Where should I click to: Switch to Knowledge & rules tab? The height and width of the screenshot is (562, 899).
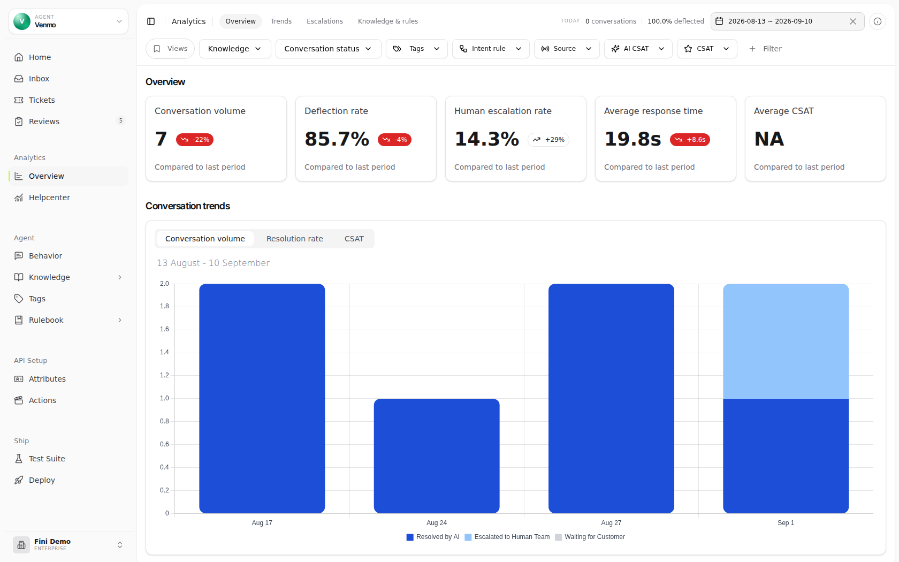(x=388, y=21)
